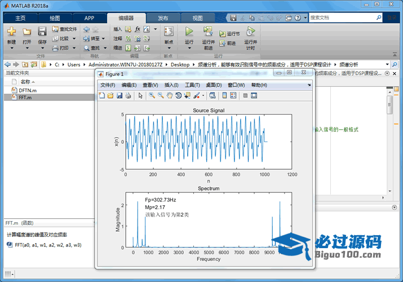Viewport: 403px width, 282px height.
Task: Click the New Figure icon in Figure 1 toolbar
Action: (102, 96)
